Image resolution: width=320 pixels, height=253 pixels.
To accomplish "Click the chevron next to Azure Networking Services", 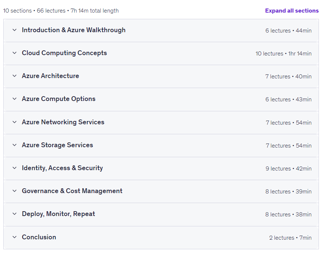I will point(14,122).
